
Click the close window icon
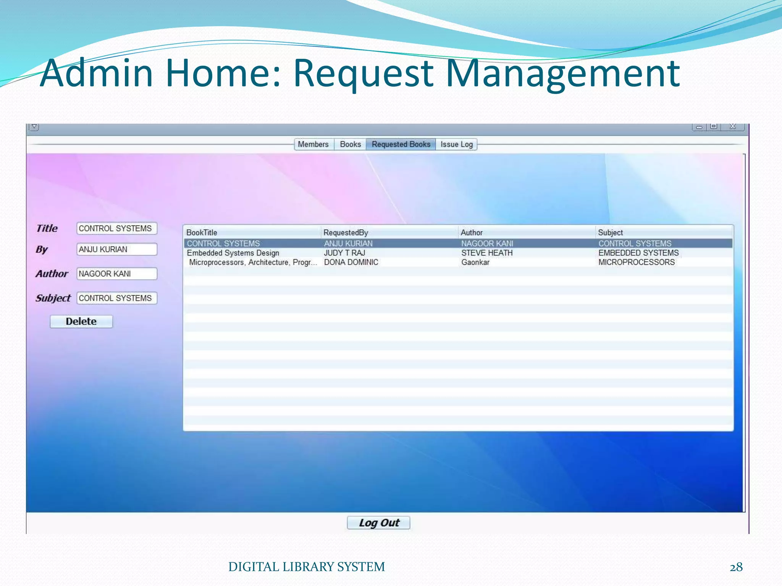pos(732,126)
